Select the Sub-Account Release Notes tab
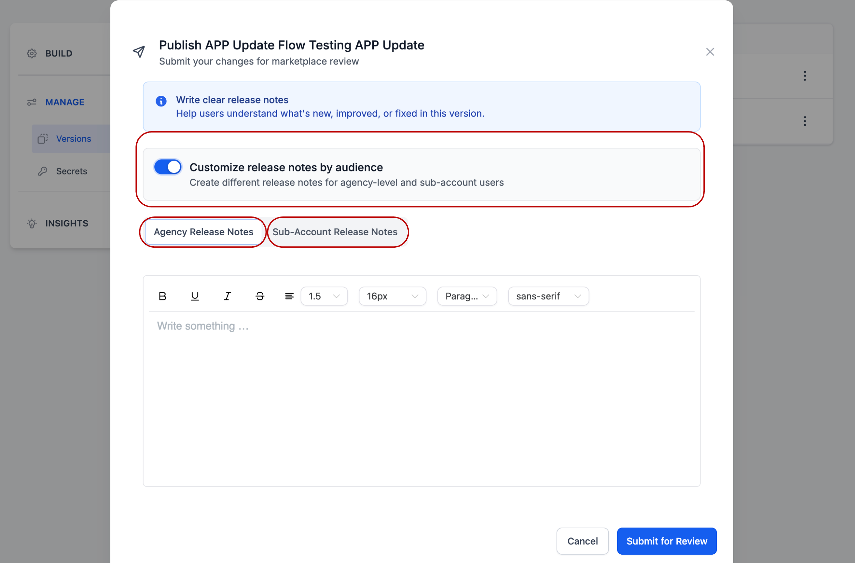This screenshot has height=563, width=855. tap(335, 232)
